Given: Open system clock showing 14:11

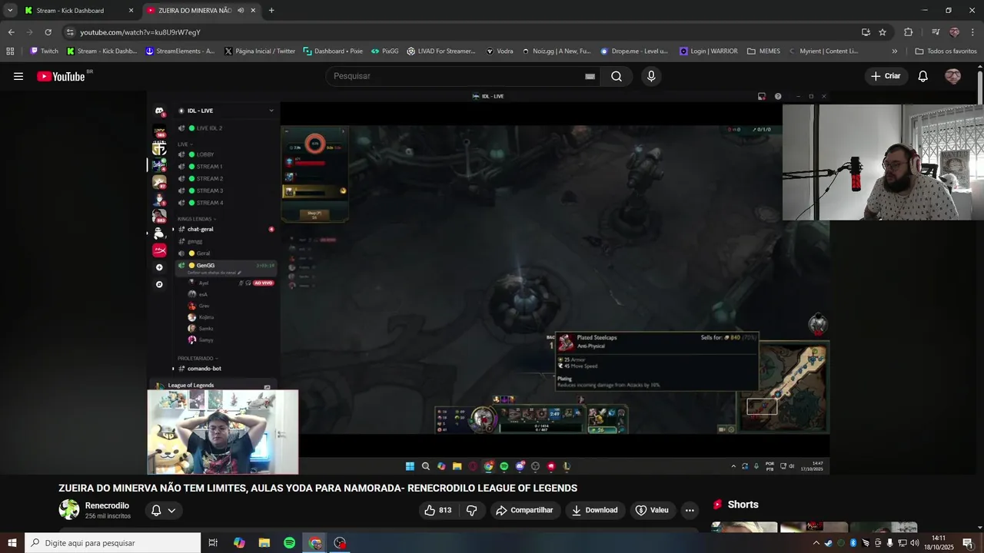Looking at the screenshot, I should pos(939,543).
